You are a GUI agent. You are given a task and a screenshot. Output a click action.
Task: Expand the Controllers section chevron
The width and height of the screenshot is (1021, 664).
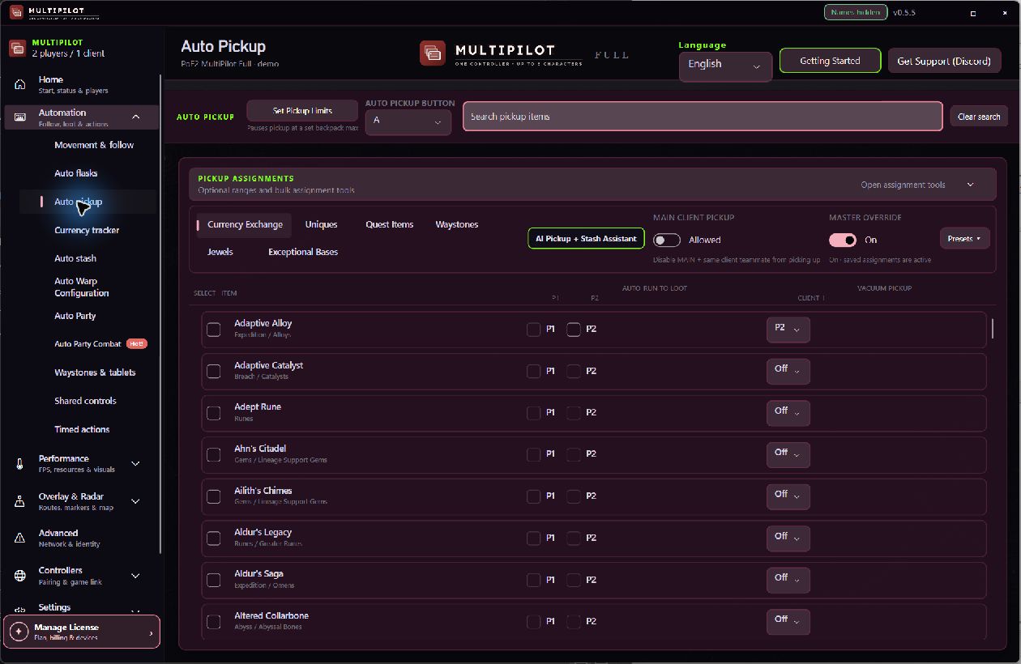pyautogui.click(x=135, y=576)
